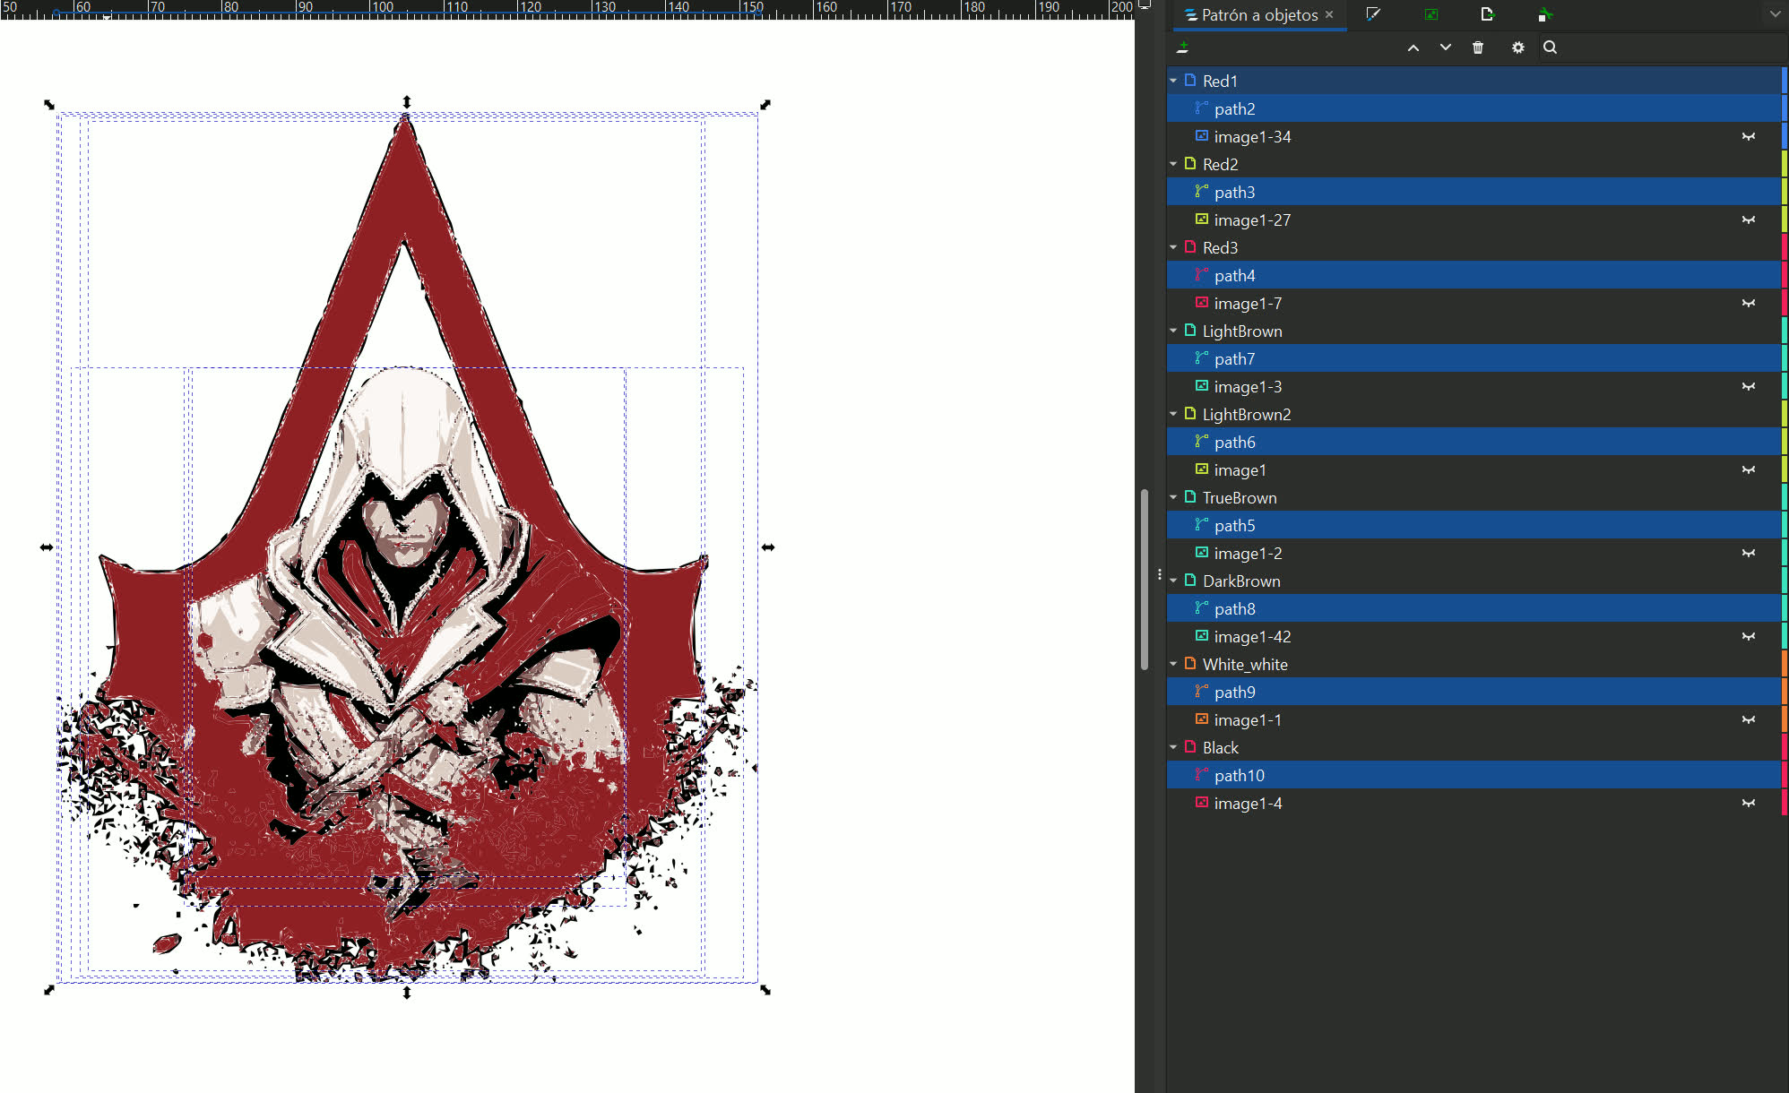Click the layer icon next to Black

point(1190,747)
